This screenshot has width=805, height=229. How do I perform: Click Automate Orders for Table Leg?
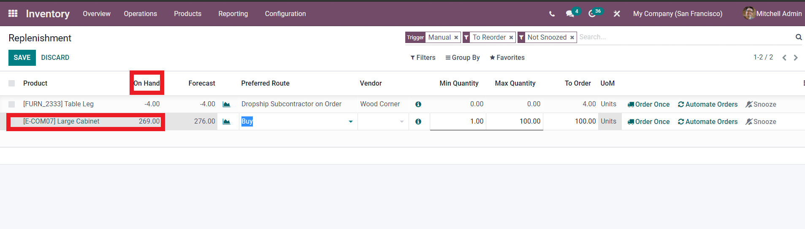pyautogui.click(x=708, y=104)
